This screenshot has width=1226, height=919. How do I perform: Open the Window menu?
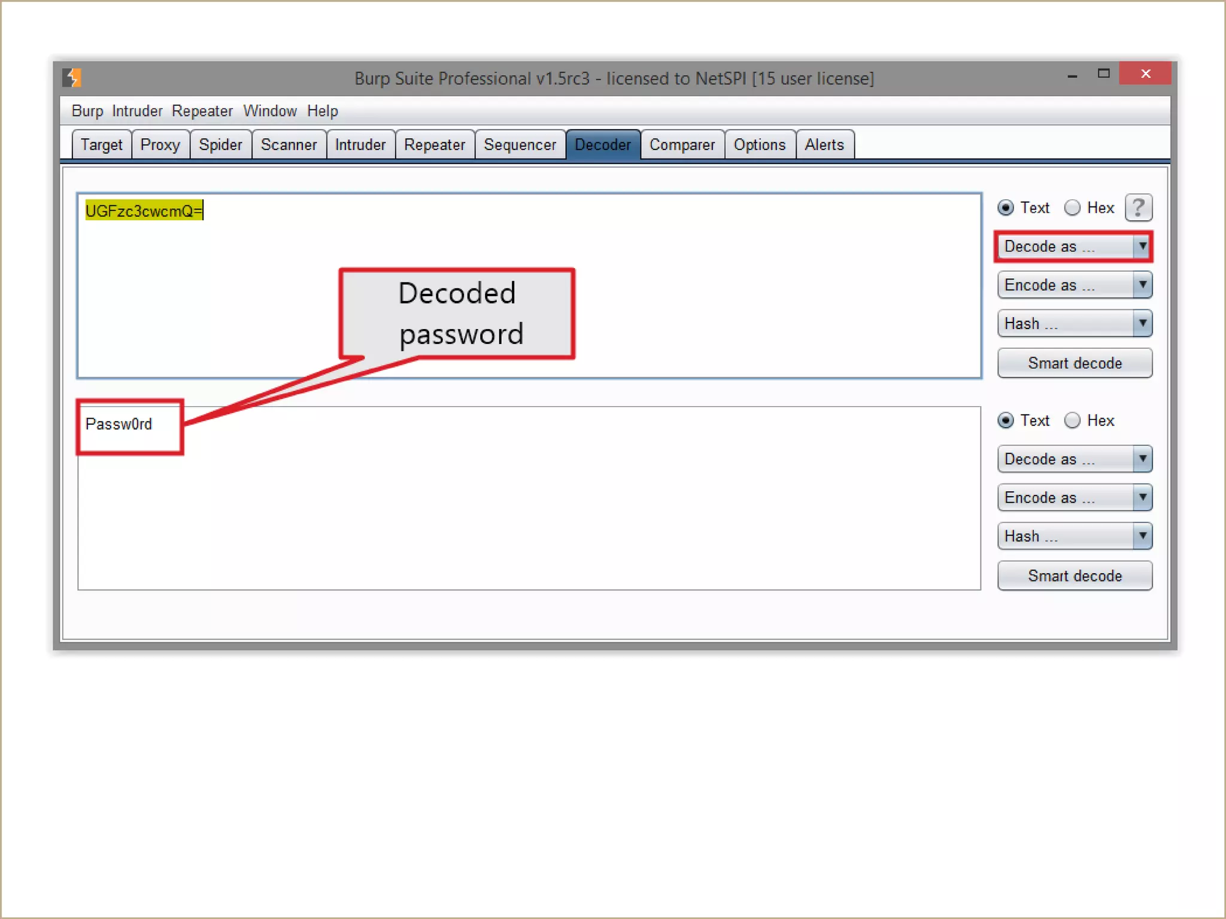click(270, 111)
